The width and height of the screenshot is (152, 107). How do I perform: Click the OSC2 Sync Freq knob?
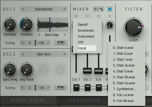[10, 70]
